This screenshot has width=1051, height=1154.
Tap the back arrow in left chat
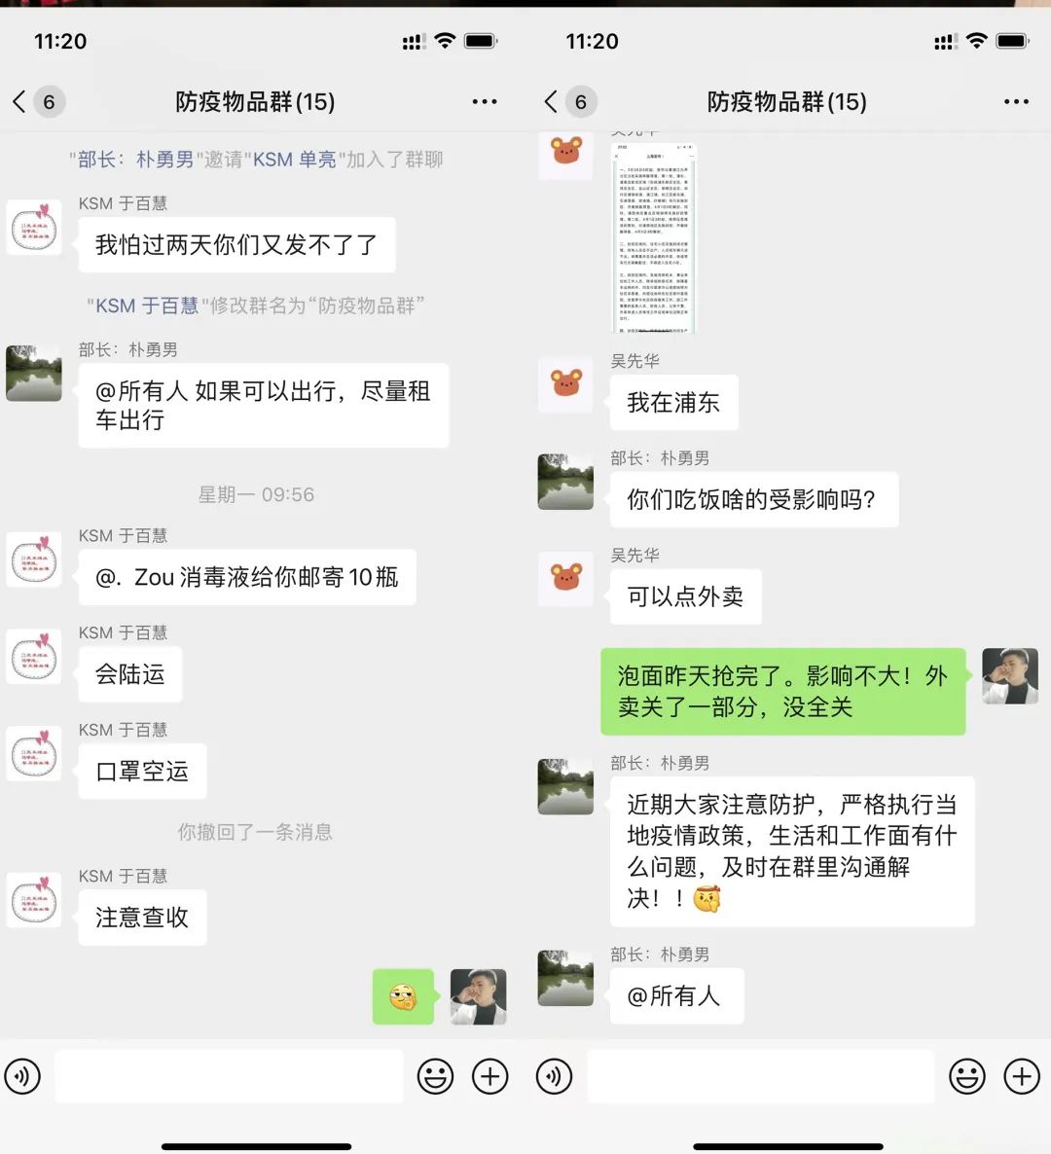(x=19, y=101)
